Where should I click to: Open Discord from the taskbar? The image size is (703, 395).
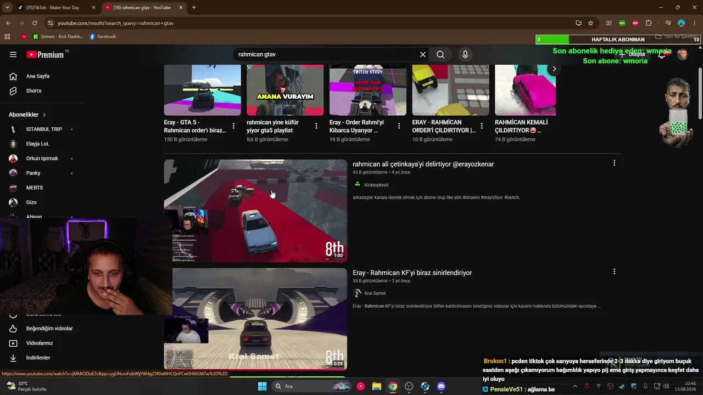coord(441,386)
